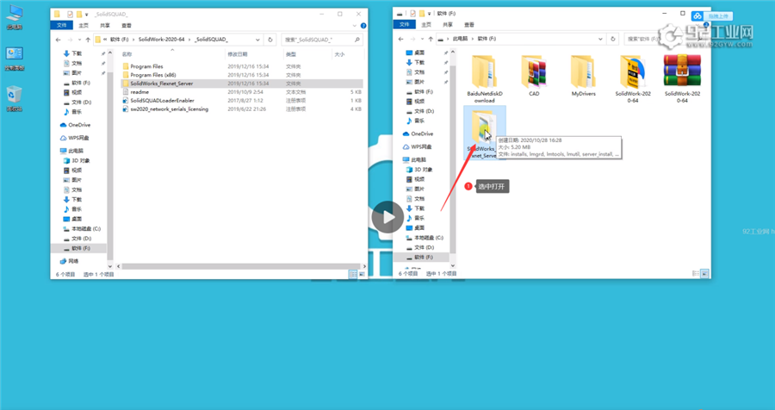Open quick access toolbar dropdown in _SolidSQUAD_ window

pos(87,15)
